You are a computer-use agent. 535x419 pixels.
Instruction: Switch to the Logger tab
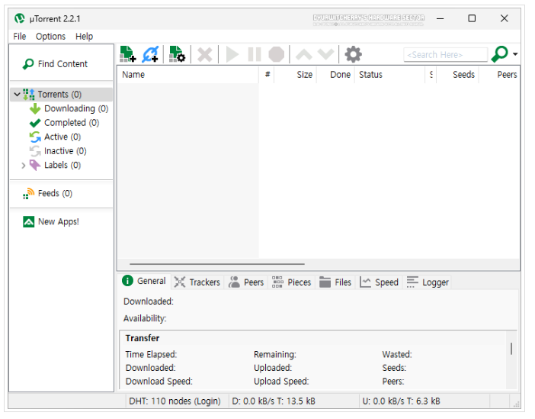click(428, 282)
